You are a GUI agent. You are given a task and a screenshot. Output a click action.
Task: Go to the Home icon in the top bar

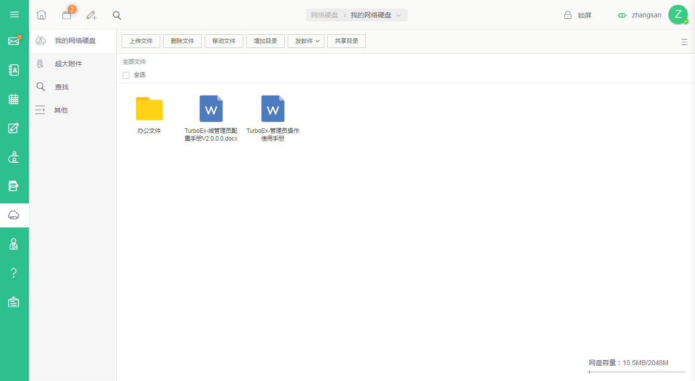(x=42, y=15)
